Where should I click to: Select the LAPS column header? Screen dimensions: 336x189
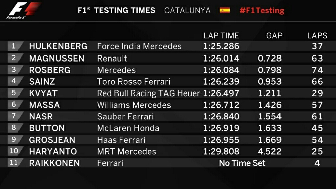point(317,36)
